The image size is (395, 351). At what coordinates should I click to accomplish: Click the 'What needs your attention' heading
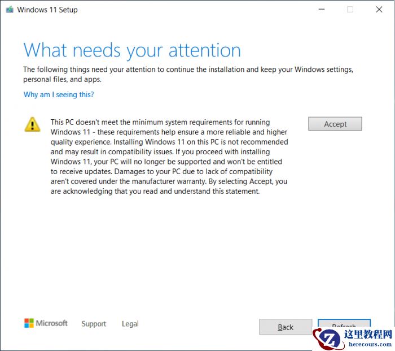pyautogui.click(x=132, y=50)
